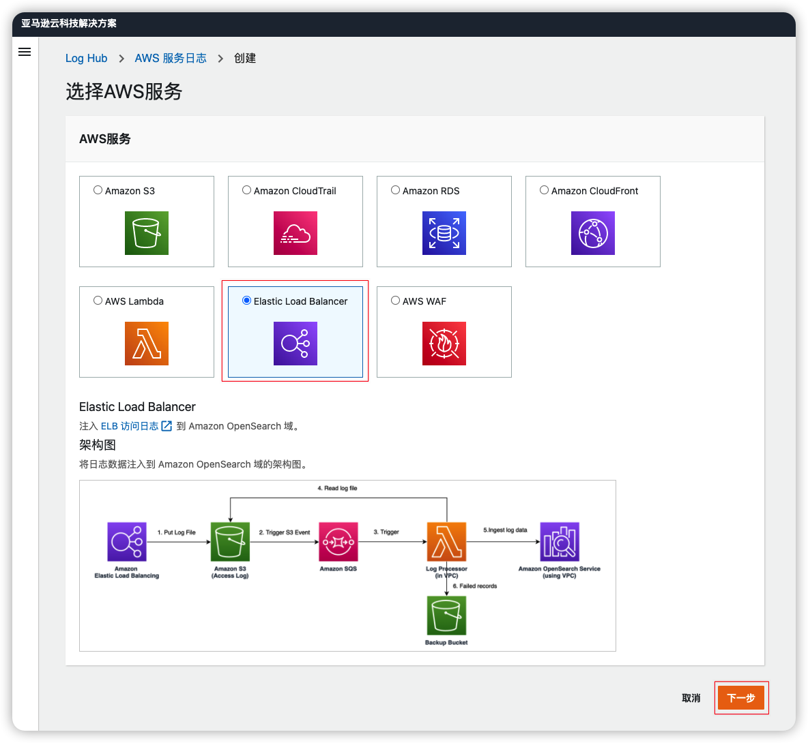The height and width of the screenshot is (743, 808).
Task: Select the Amazon CloudFront radio button
Action: click(x=544, y=190)
